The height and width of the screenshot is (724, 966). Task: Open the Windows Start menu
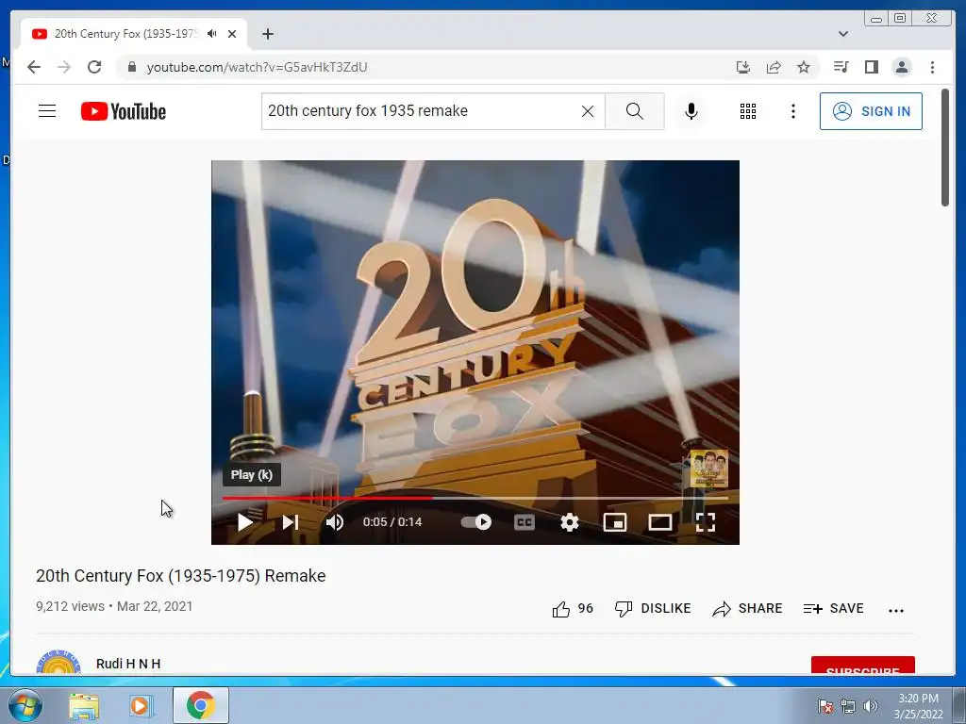tap(25, 705)
